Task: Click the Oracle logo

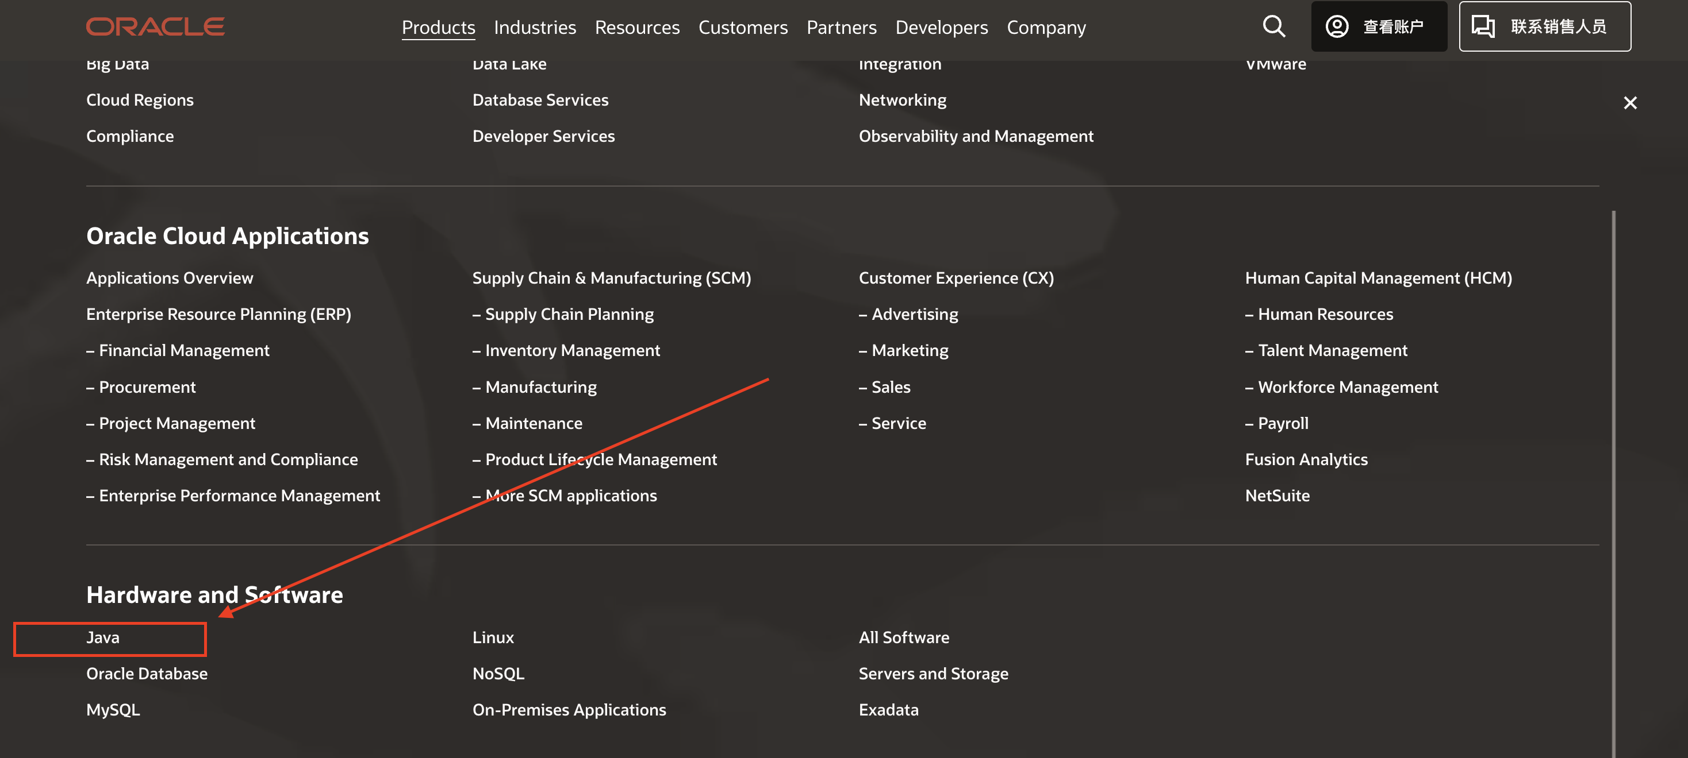Action: tap(155, 26)
